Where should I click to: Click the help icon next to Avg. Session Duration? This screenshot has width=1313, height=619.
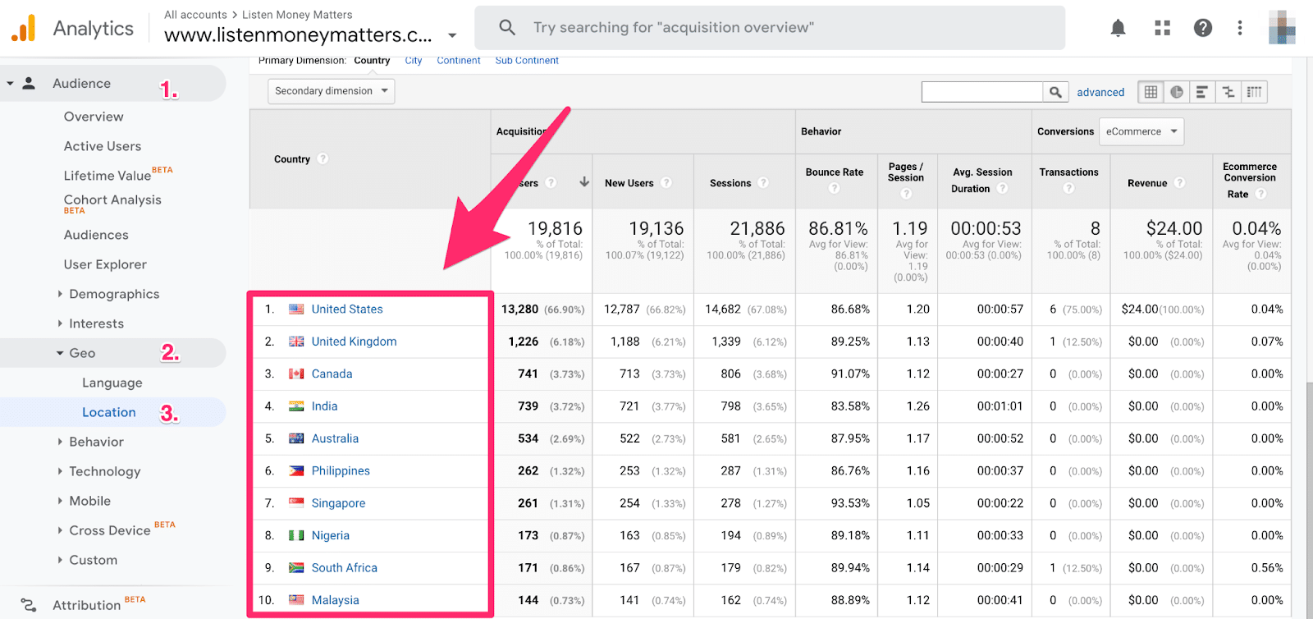(x=1002, y=188)
